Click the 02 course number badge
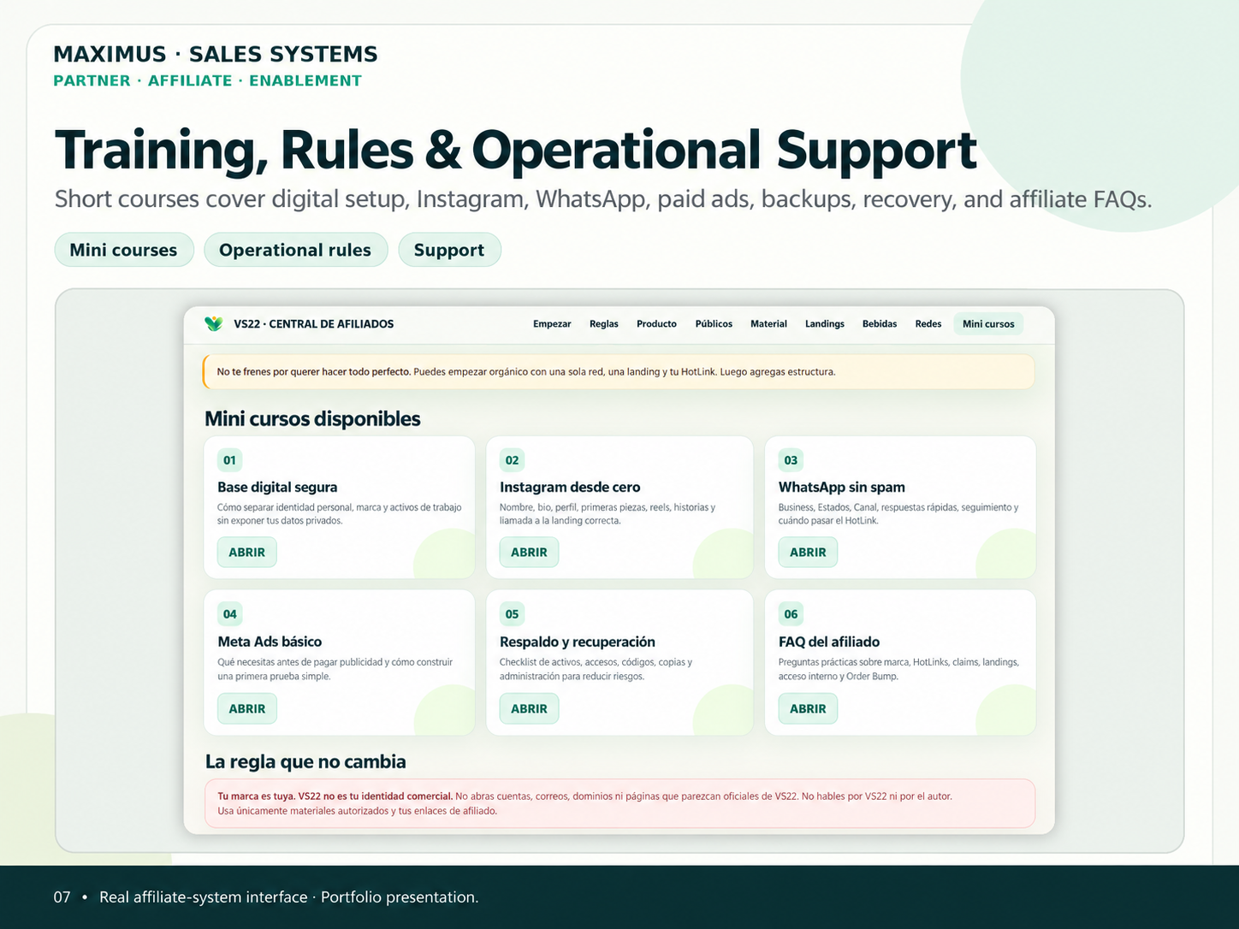 click(x=512, y=460)
